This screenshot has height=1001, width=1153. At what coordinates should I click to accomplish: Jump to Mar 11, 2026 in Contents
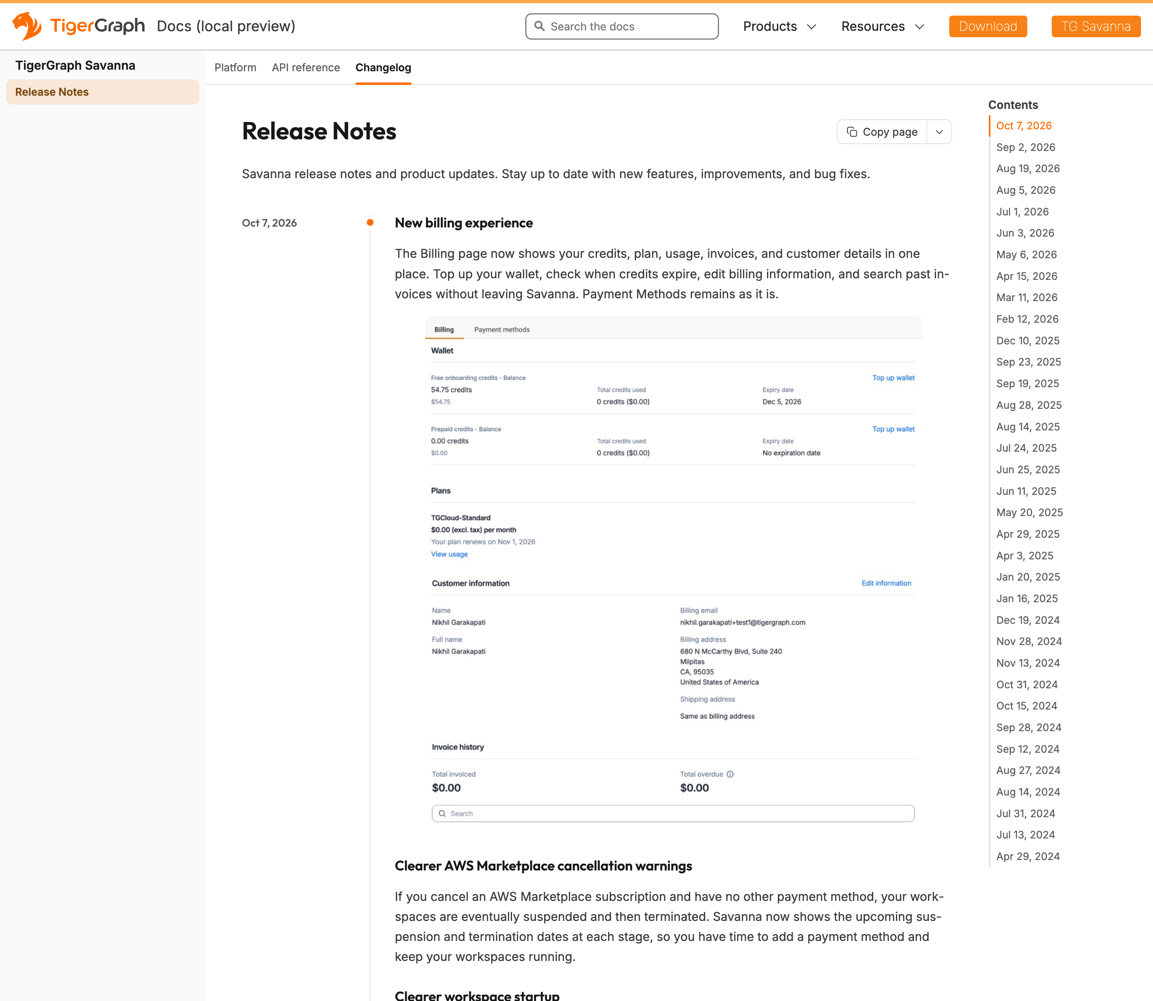tap(1027, 298)
